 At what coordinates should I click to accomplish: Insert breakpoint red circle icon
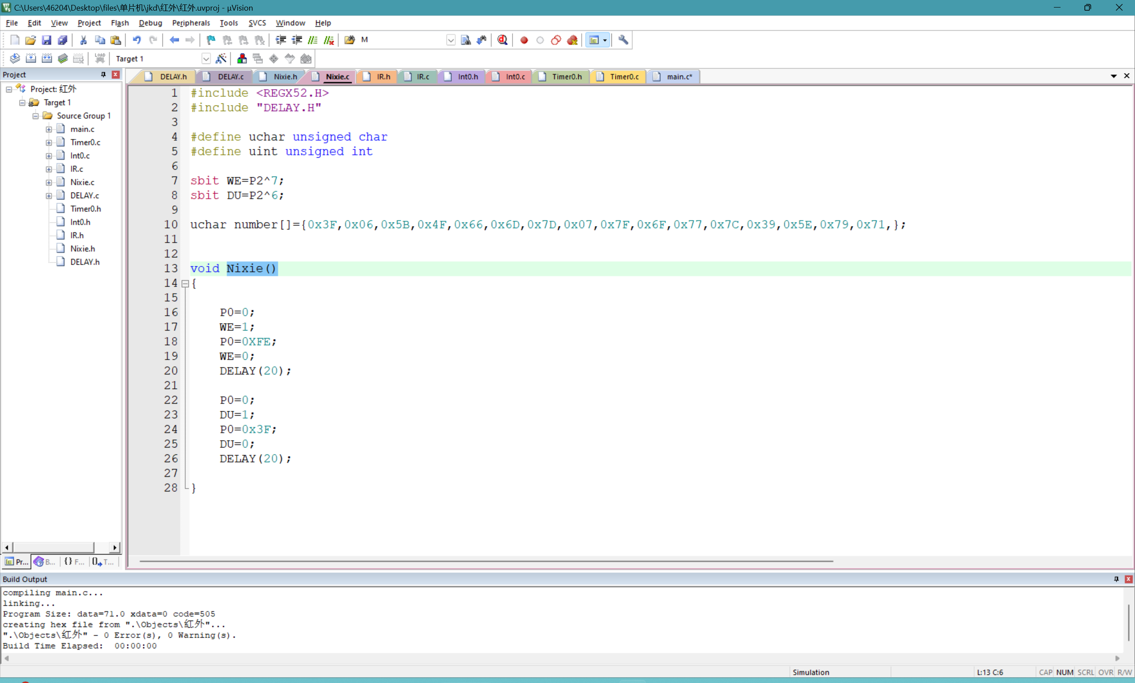pos(524,40)
